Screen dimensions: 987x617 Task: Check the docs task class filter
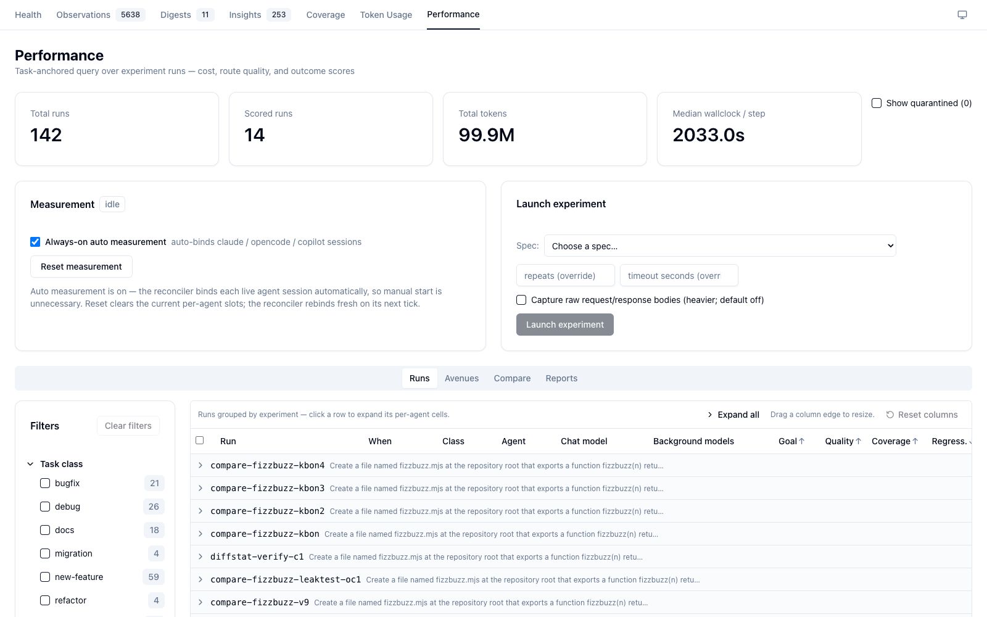click(x=45, y=530)
